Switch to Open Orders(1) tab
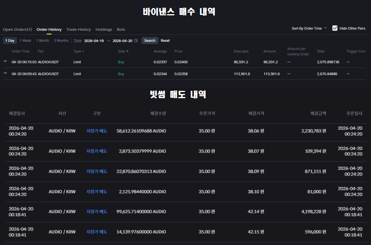 (x=17, y=30)
